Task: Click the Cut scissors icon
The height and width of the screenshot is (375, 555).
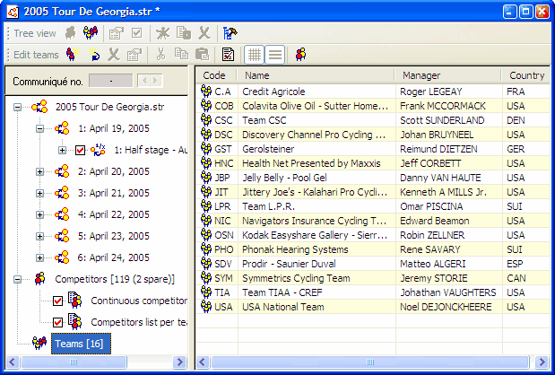Action: click(x=160, y=55)
